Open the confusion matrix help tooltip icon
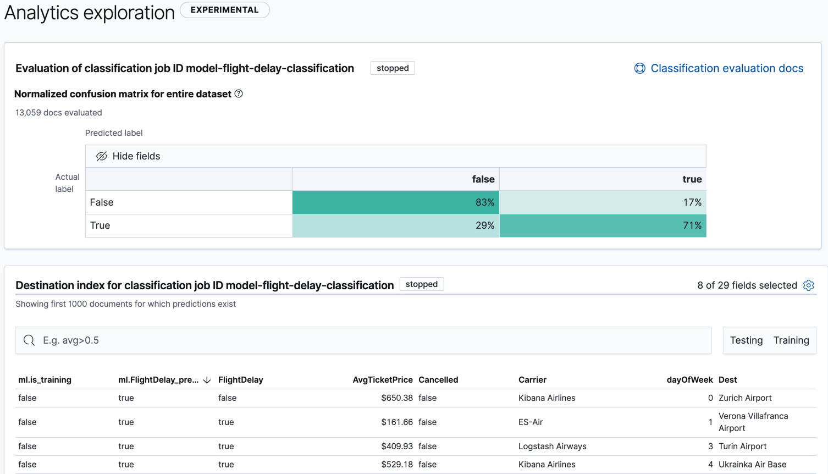 238,94
